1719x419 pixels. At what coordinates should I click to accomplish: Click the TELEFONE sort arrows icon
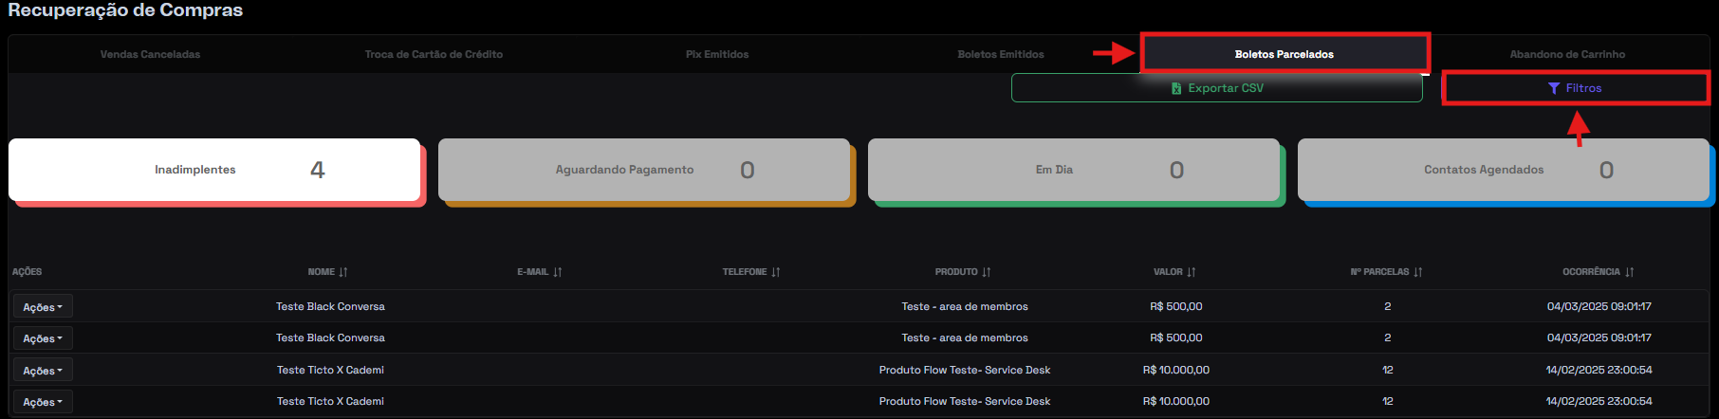776,272
